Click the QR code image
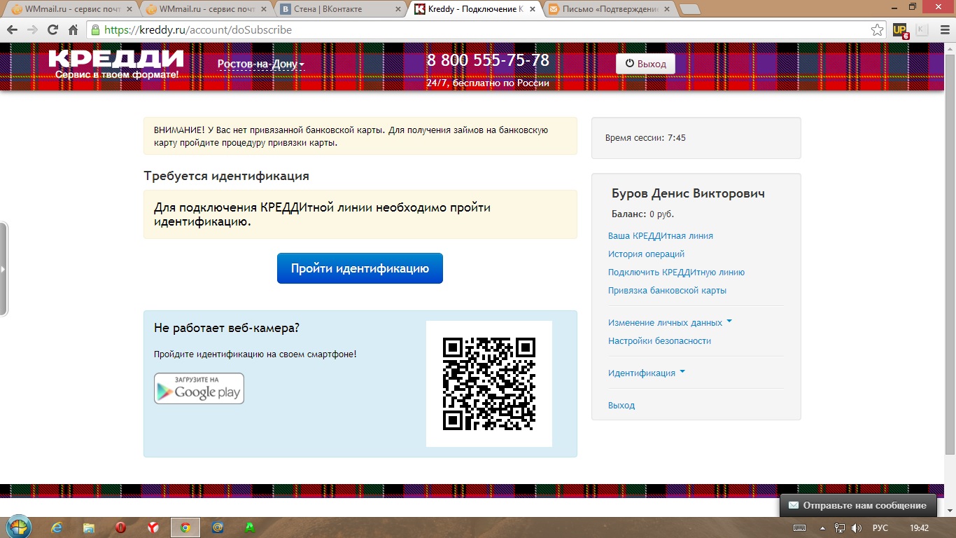Screen dimensions: 956x538 (x=489, y=384)
